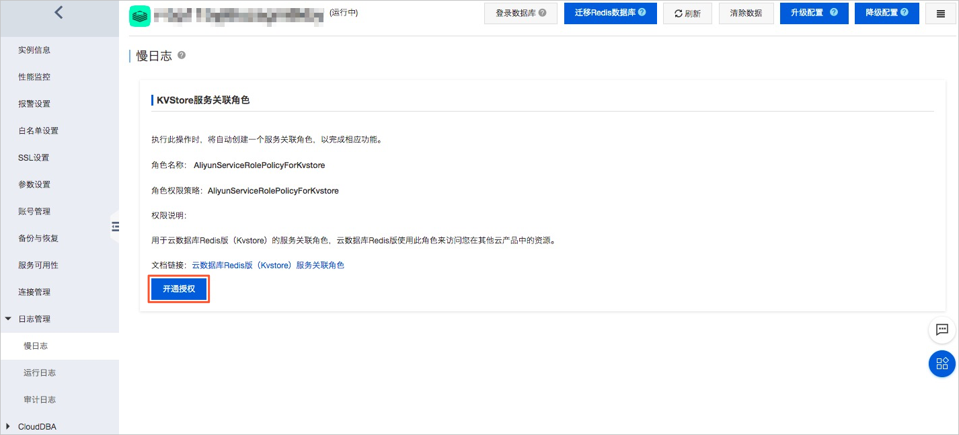The height and width of the screenshot is (435, 959).
Task: Click the green Redis instance logo
Action: click(x=139, y=16)
